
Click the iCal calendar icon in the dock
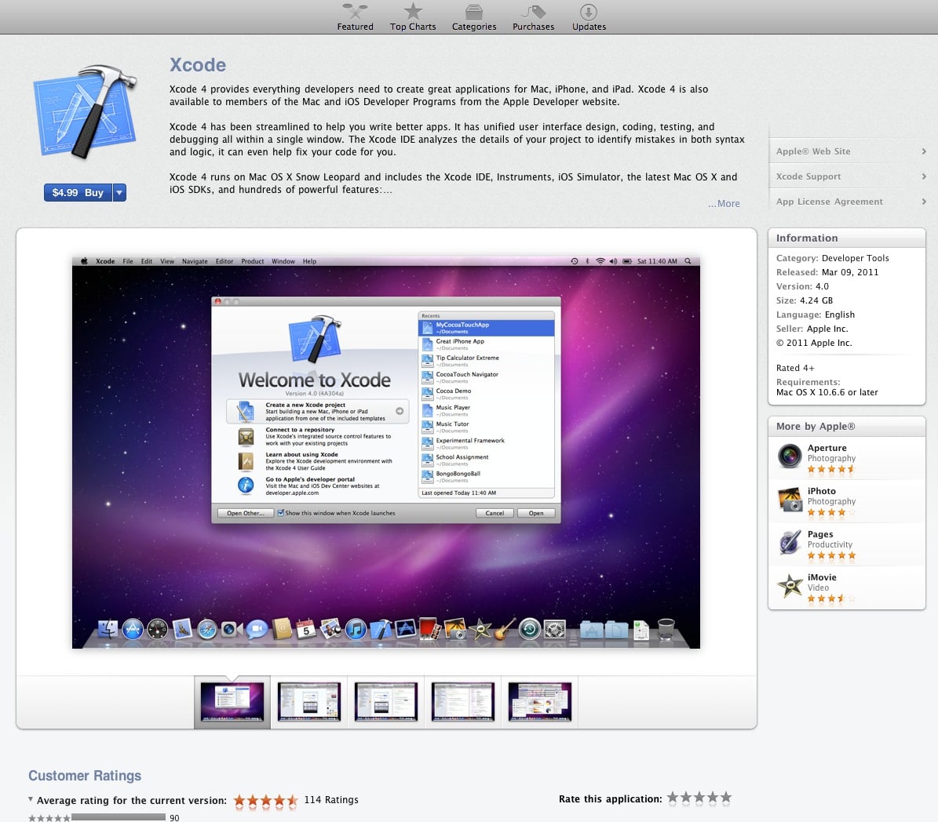(x=306, y=630)
